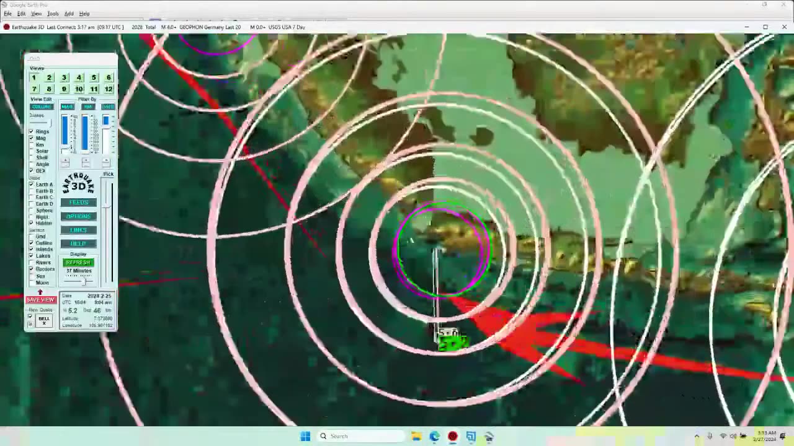Toggle the Outline surface checkbox
This screenshot has height=446, width=794.
(32, 243)
